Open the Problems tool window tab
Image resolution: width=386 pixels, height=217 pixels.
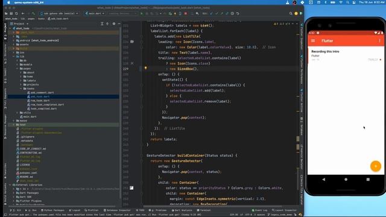point(158,210)
